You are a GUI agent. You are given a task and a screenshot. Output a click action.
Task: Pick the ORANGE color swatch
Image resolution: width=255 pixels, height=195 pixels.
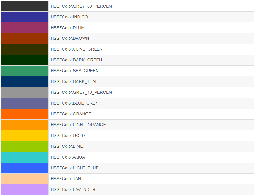[x=25, y=114]
